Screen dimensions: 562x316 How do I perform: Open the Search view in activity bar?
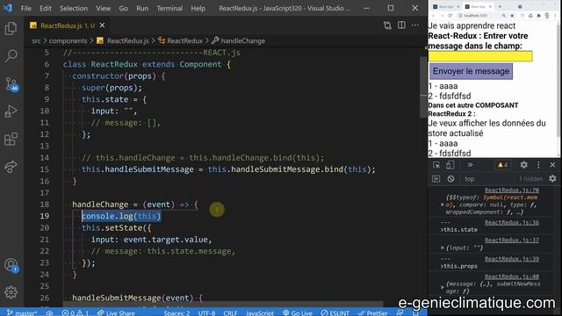pyautogui.click(x=11, y=56)
